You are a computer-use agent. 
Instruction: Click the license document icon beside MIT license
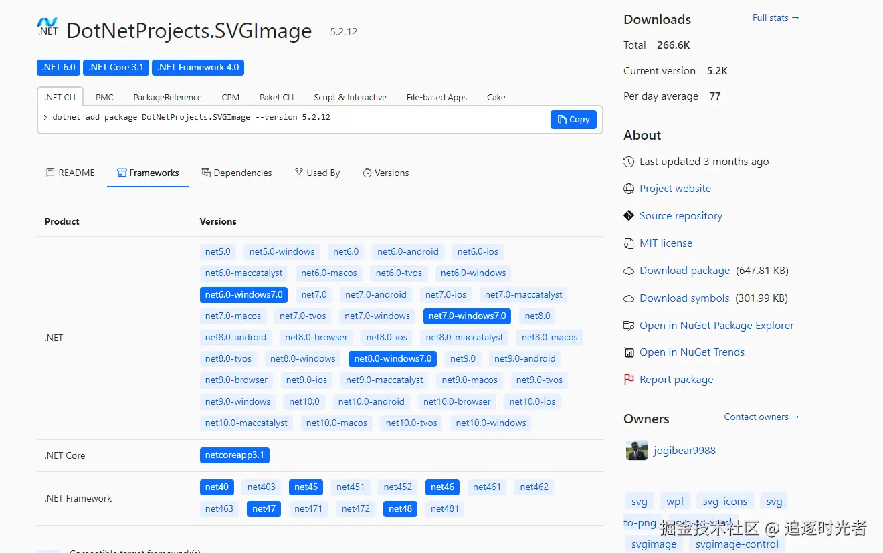point(629,243)
